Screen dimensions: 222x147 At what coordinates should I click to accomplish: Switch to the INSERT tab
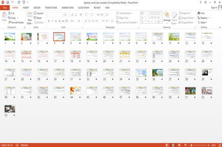[26, 8]
